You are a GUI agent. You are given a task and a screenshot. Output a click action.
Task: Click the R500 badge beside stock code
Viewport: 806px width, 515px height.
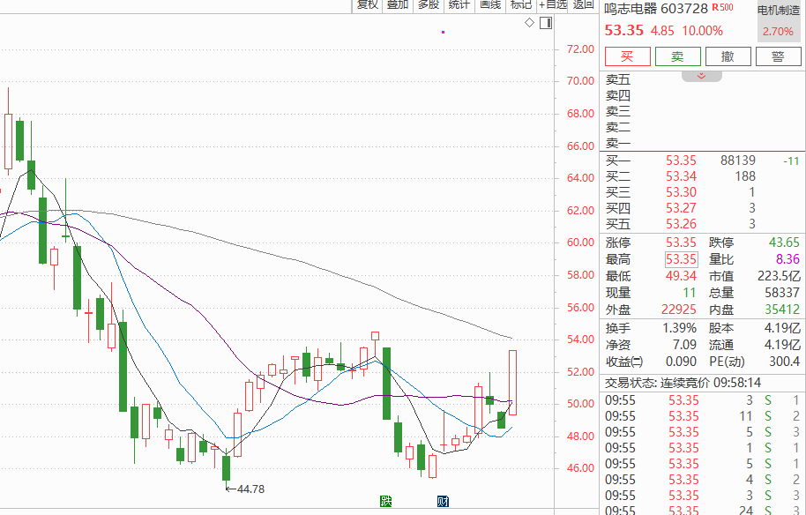(x=722, y=8)
